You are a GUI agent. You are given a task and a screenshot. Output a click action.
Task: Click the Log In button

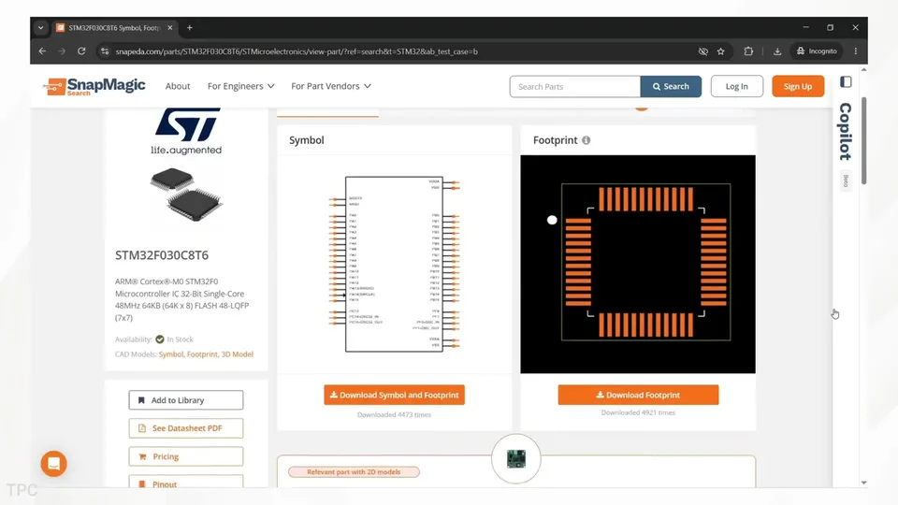736,86
